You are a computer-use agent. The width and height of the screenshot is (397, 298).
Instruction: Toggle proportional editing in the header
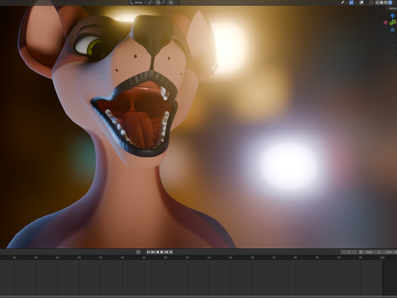pos(170,2)
